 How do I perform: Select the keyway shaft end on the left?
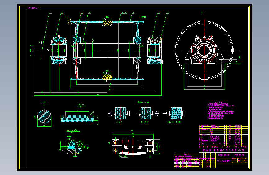42,50
